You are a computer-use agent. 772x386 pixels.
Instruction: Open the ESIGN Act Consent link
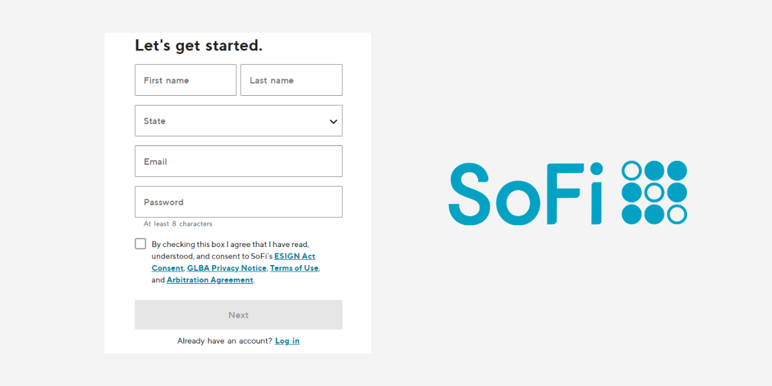click(295, 256)
